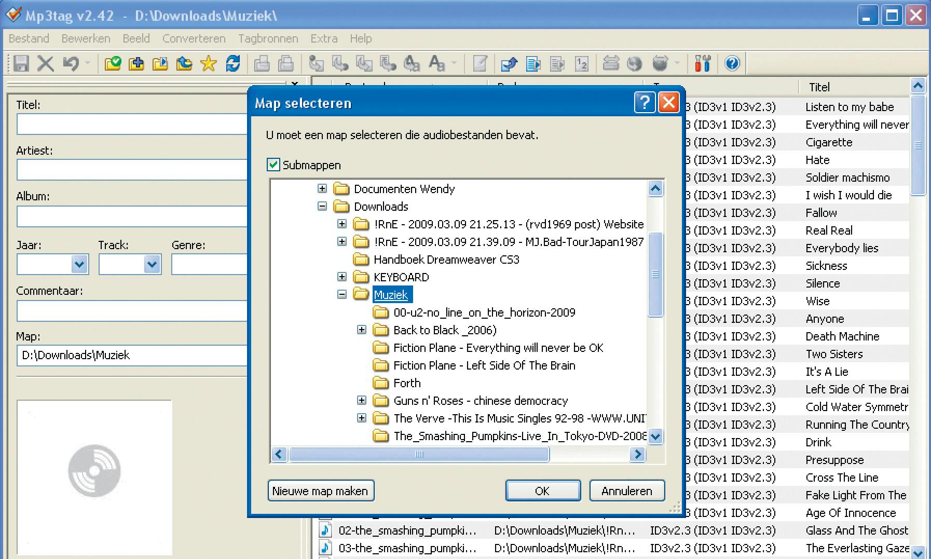The width and height of the screenshot is (931, 559).
Task: Click the folder tree horizontal scrollbar thumb
Action: click(419, 455)
